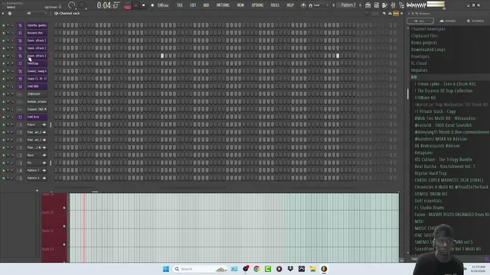490x275 pixels.
Task: Click the master pitch knob
Action: 83,5
